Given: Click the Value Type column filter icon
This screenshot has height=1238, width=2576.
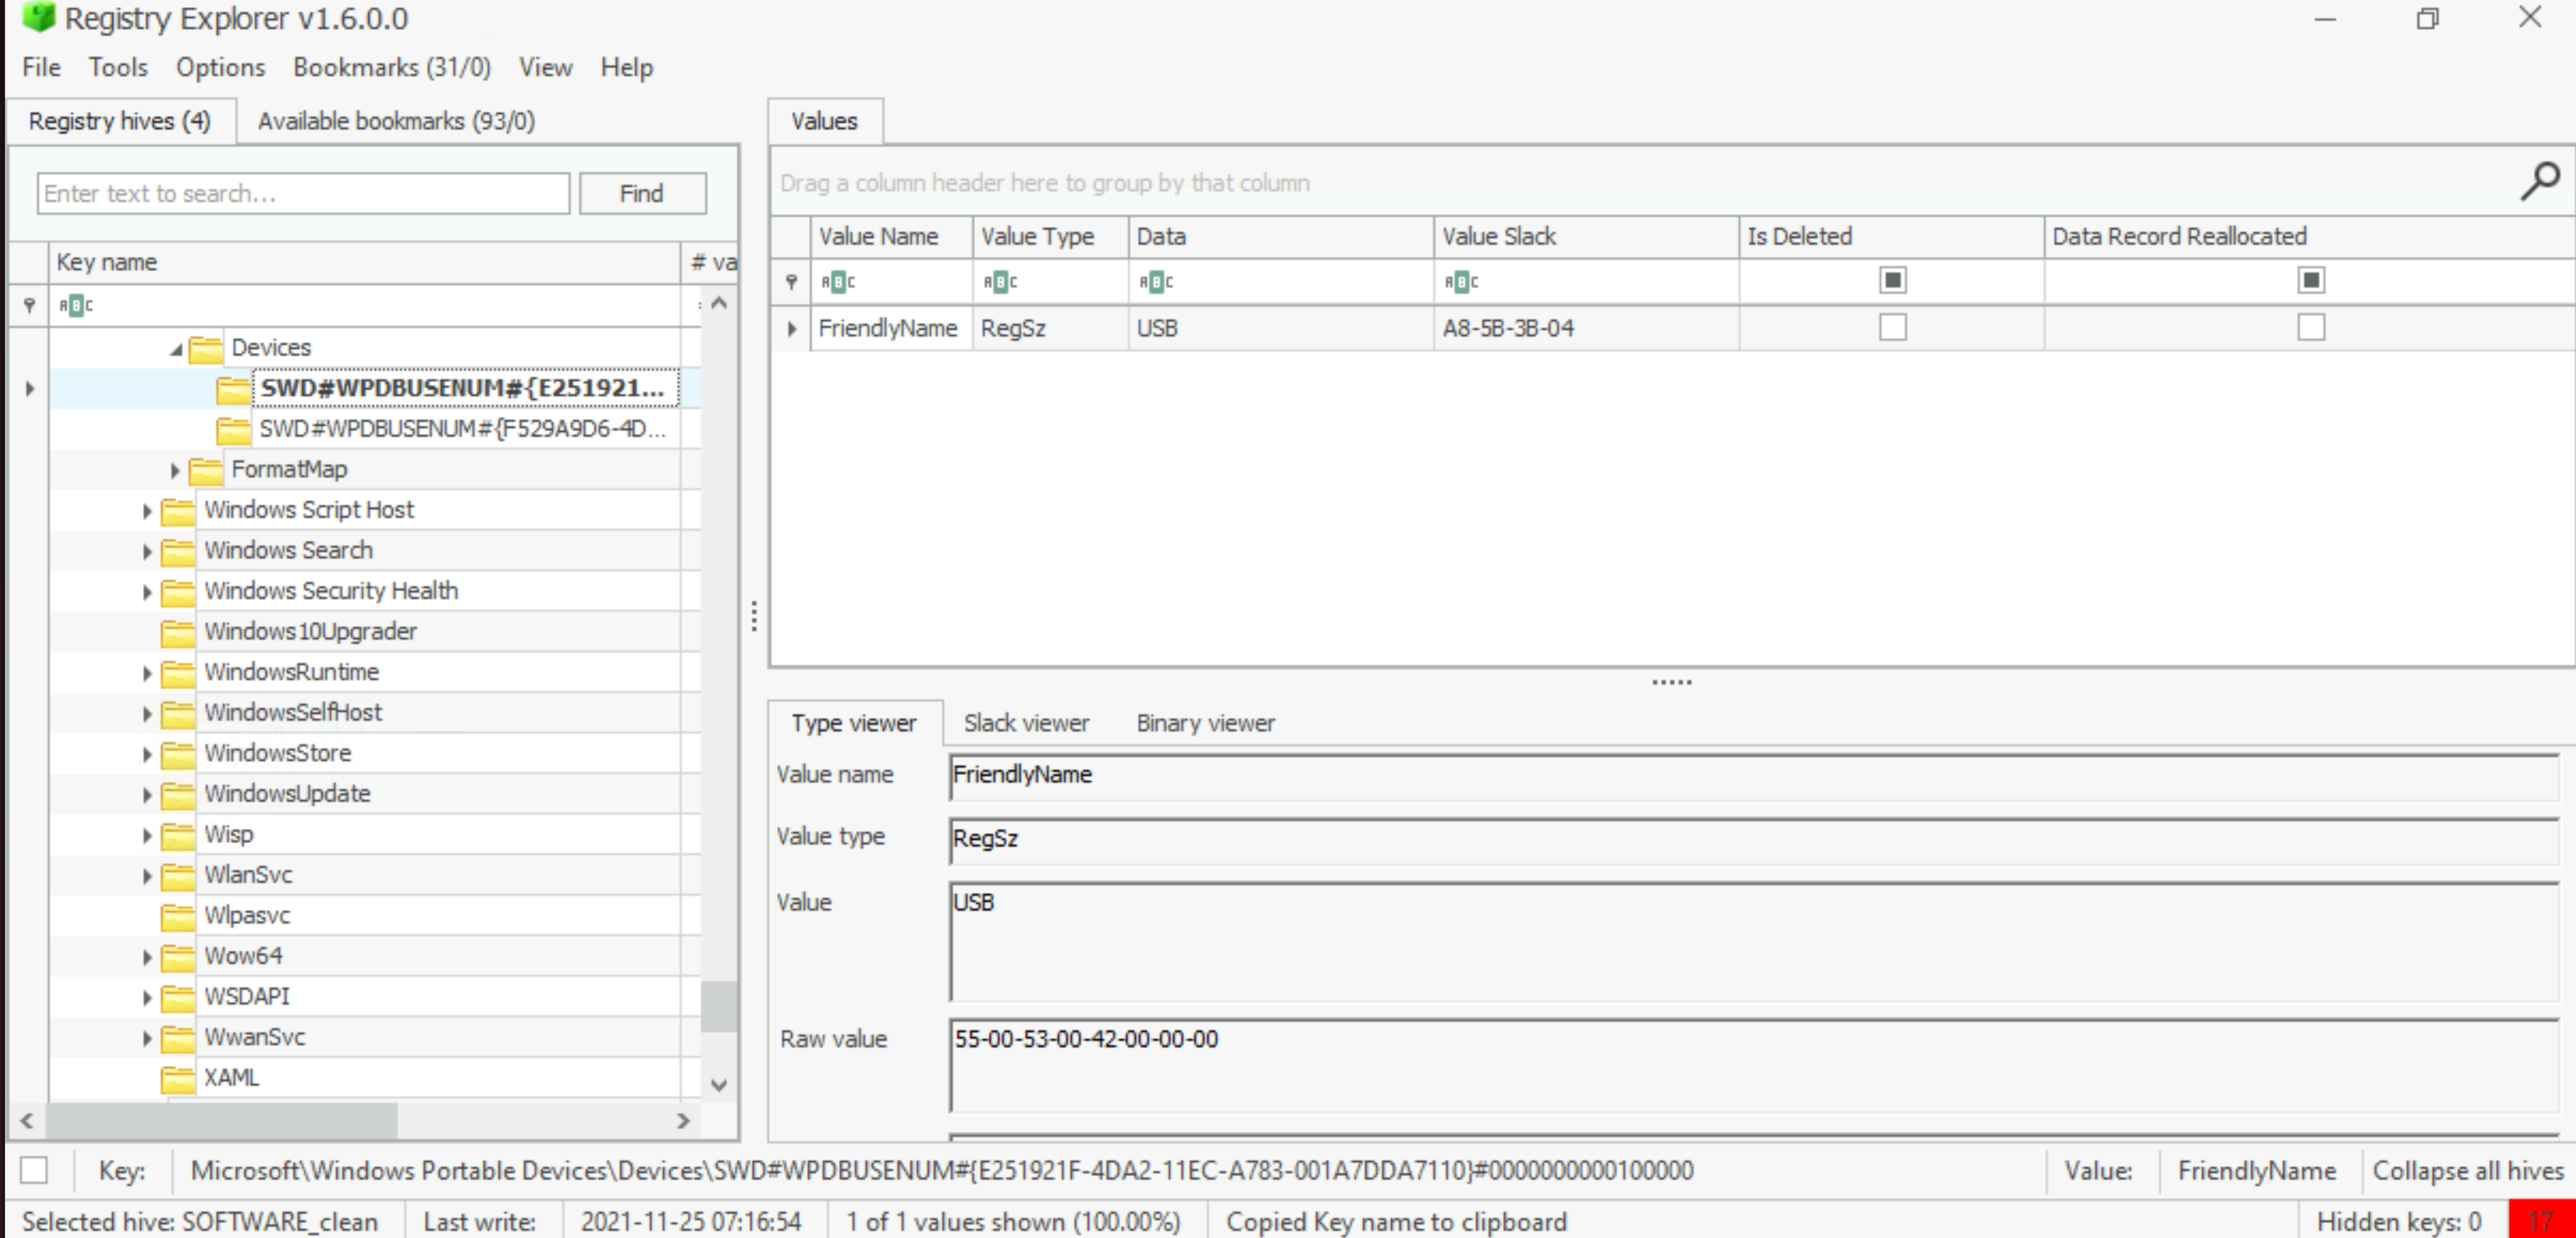Looking at the screenshot, I should point(999,282).
